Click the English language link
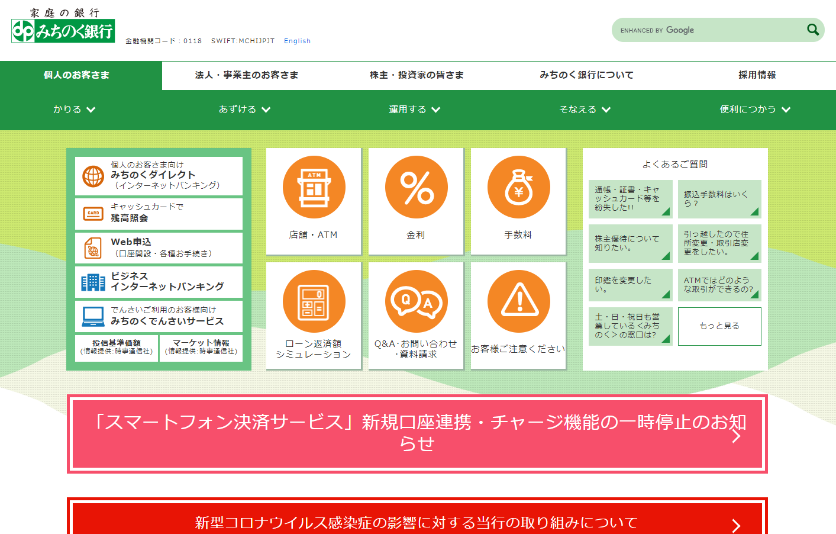The width and height of the screenshot is (836, 534). pos(297,41)
